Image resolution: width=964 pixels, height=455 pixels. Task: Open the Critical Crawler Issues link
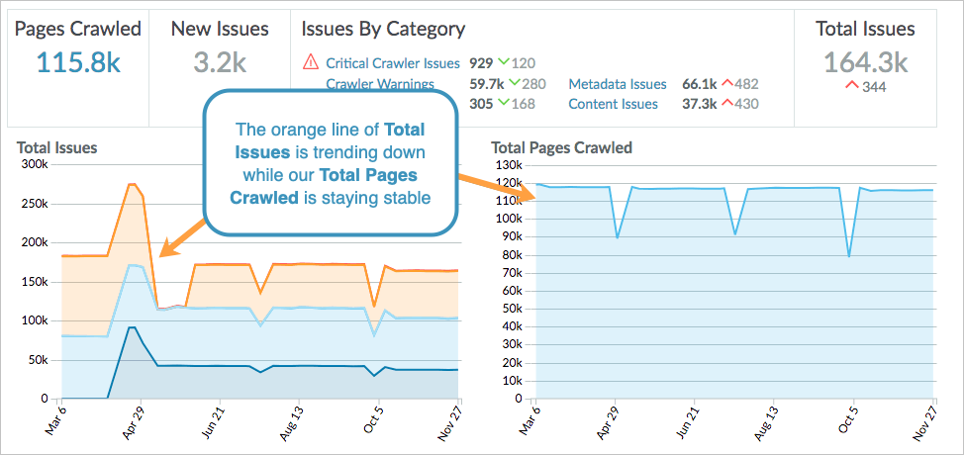(x=390, y=62)
